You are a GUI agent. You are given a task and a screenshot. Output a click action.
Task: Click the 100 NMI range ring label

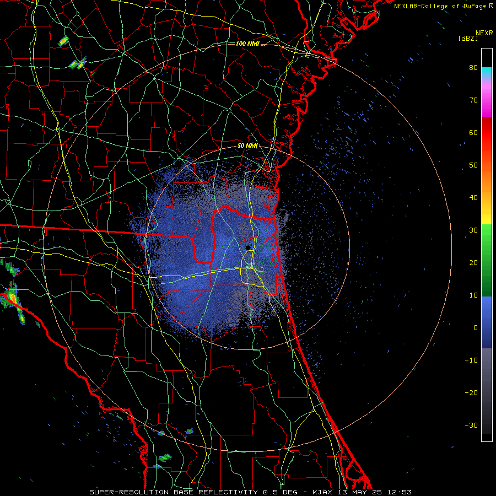(247, 44)
